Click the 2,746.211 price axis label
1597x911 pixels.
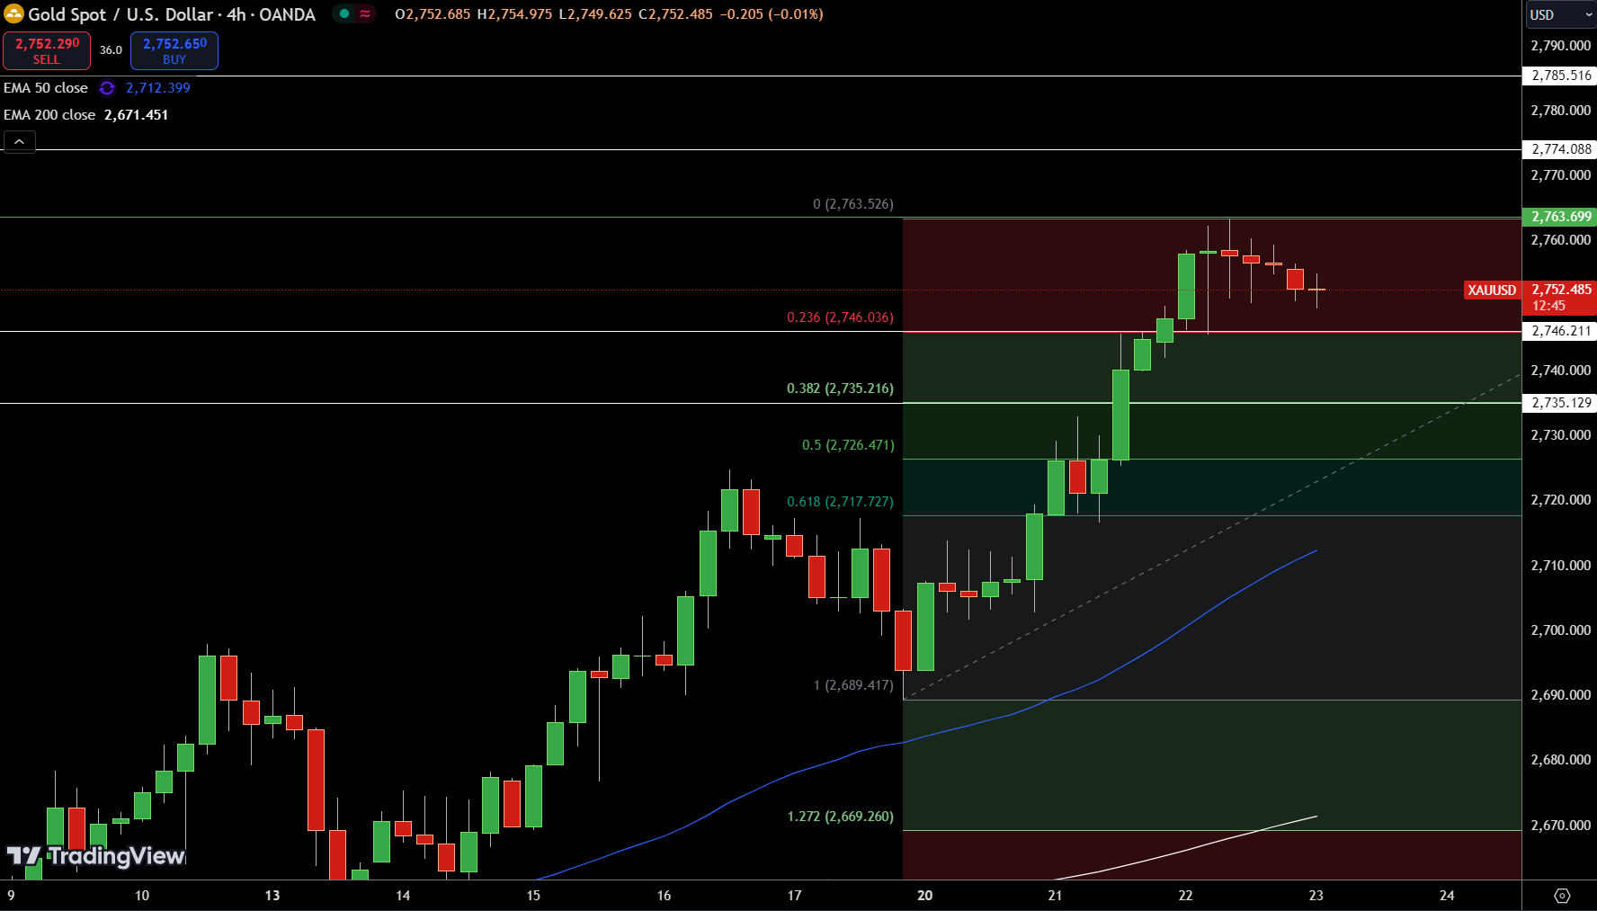(x=1560, y=331)
